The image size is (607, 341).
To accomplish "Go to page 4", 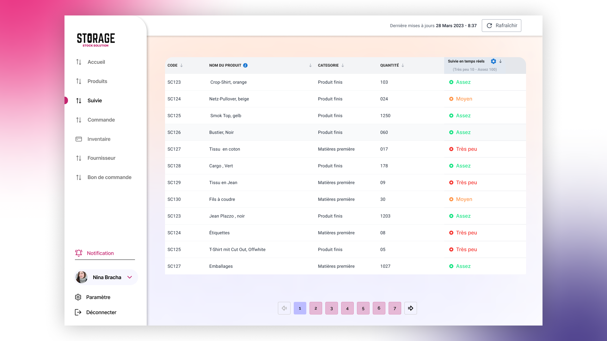I will pyautogui.click(x=347, y=308).
